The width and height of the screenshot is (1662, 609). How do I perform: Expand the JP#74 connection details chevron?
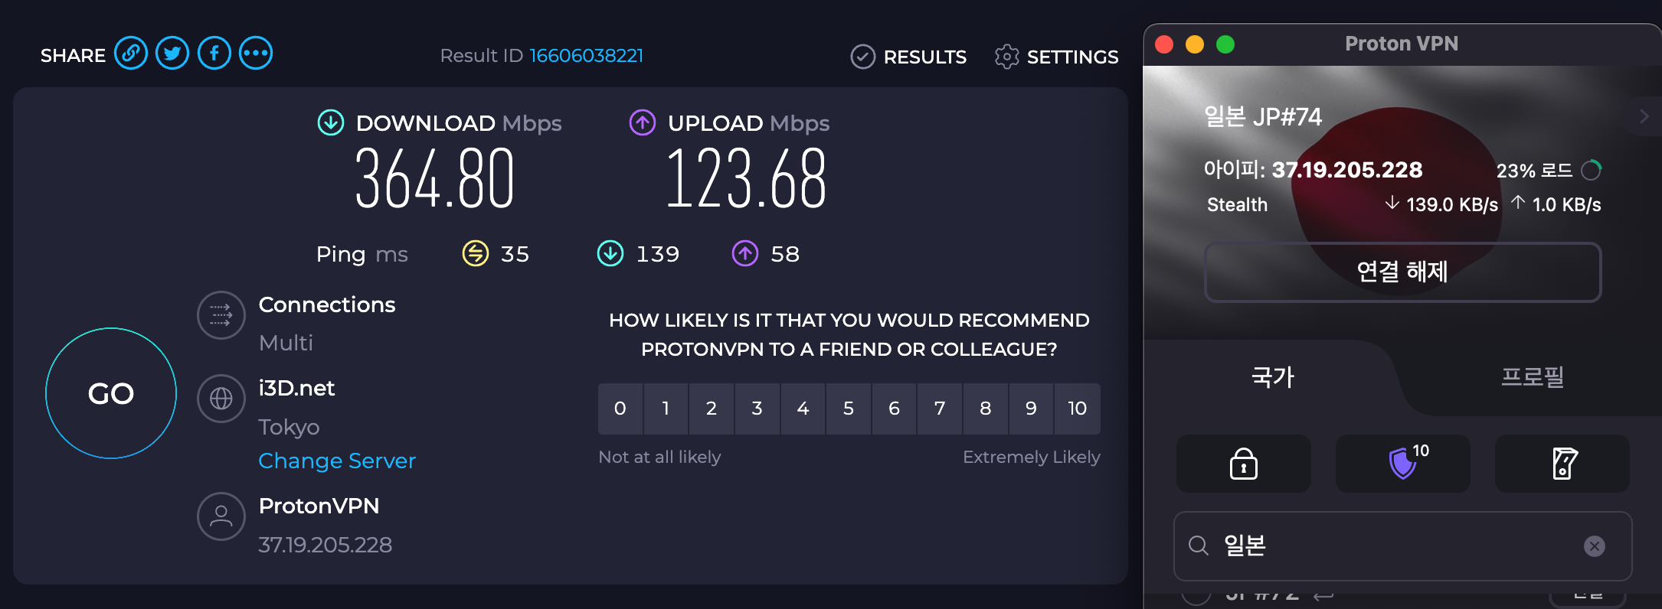1644,116
